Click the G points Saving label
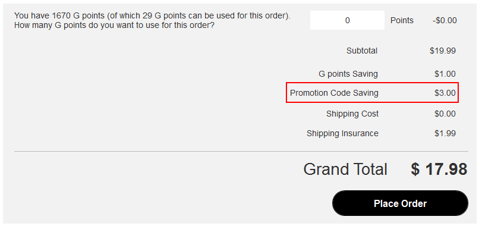The width and height of the screenshot is (479, 226). coord(348,74)
